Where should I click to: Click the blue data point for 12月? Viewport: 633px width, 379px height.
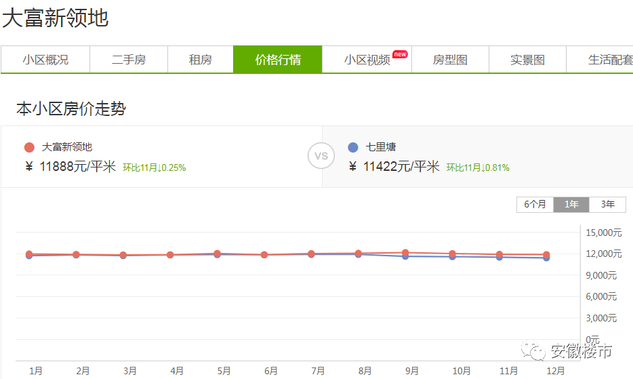pos(546,258)
